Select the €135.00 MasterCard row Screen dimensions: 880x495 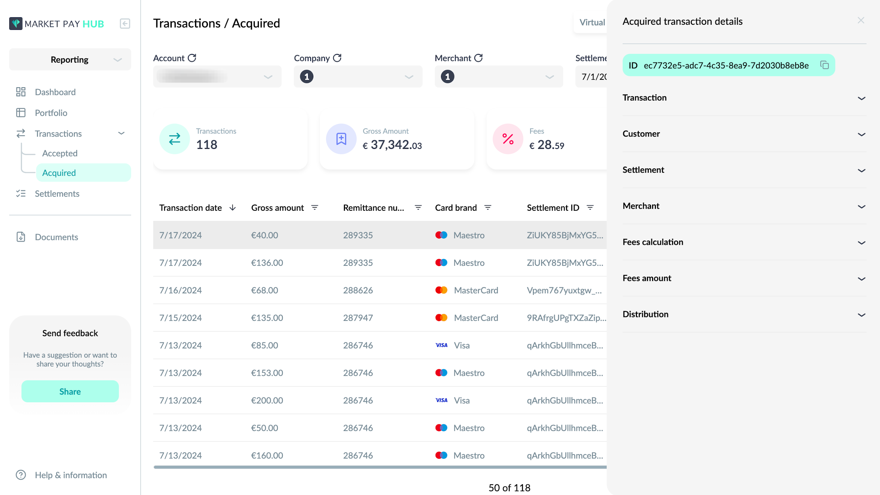tap(380, 318)
